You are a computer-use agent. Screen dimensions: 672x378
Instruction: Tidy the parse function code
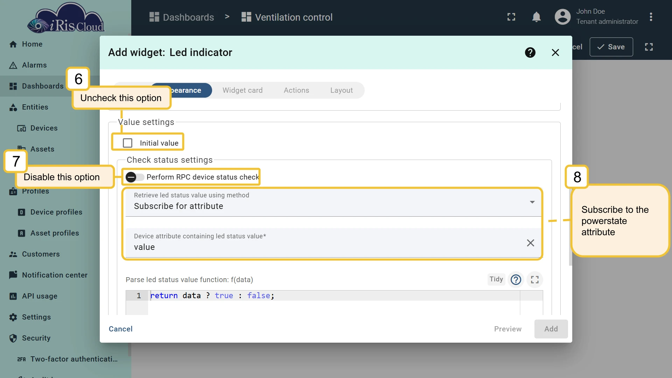[x=496, y=279]
